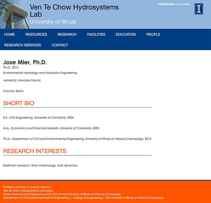Select FACILITIES in the navigation bar
Screen dimensions: 211x203
click(x=96, y=34)
